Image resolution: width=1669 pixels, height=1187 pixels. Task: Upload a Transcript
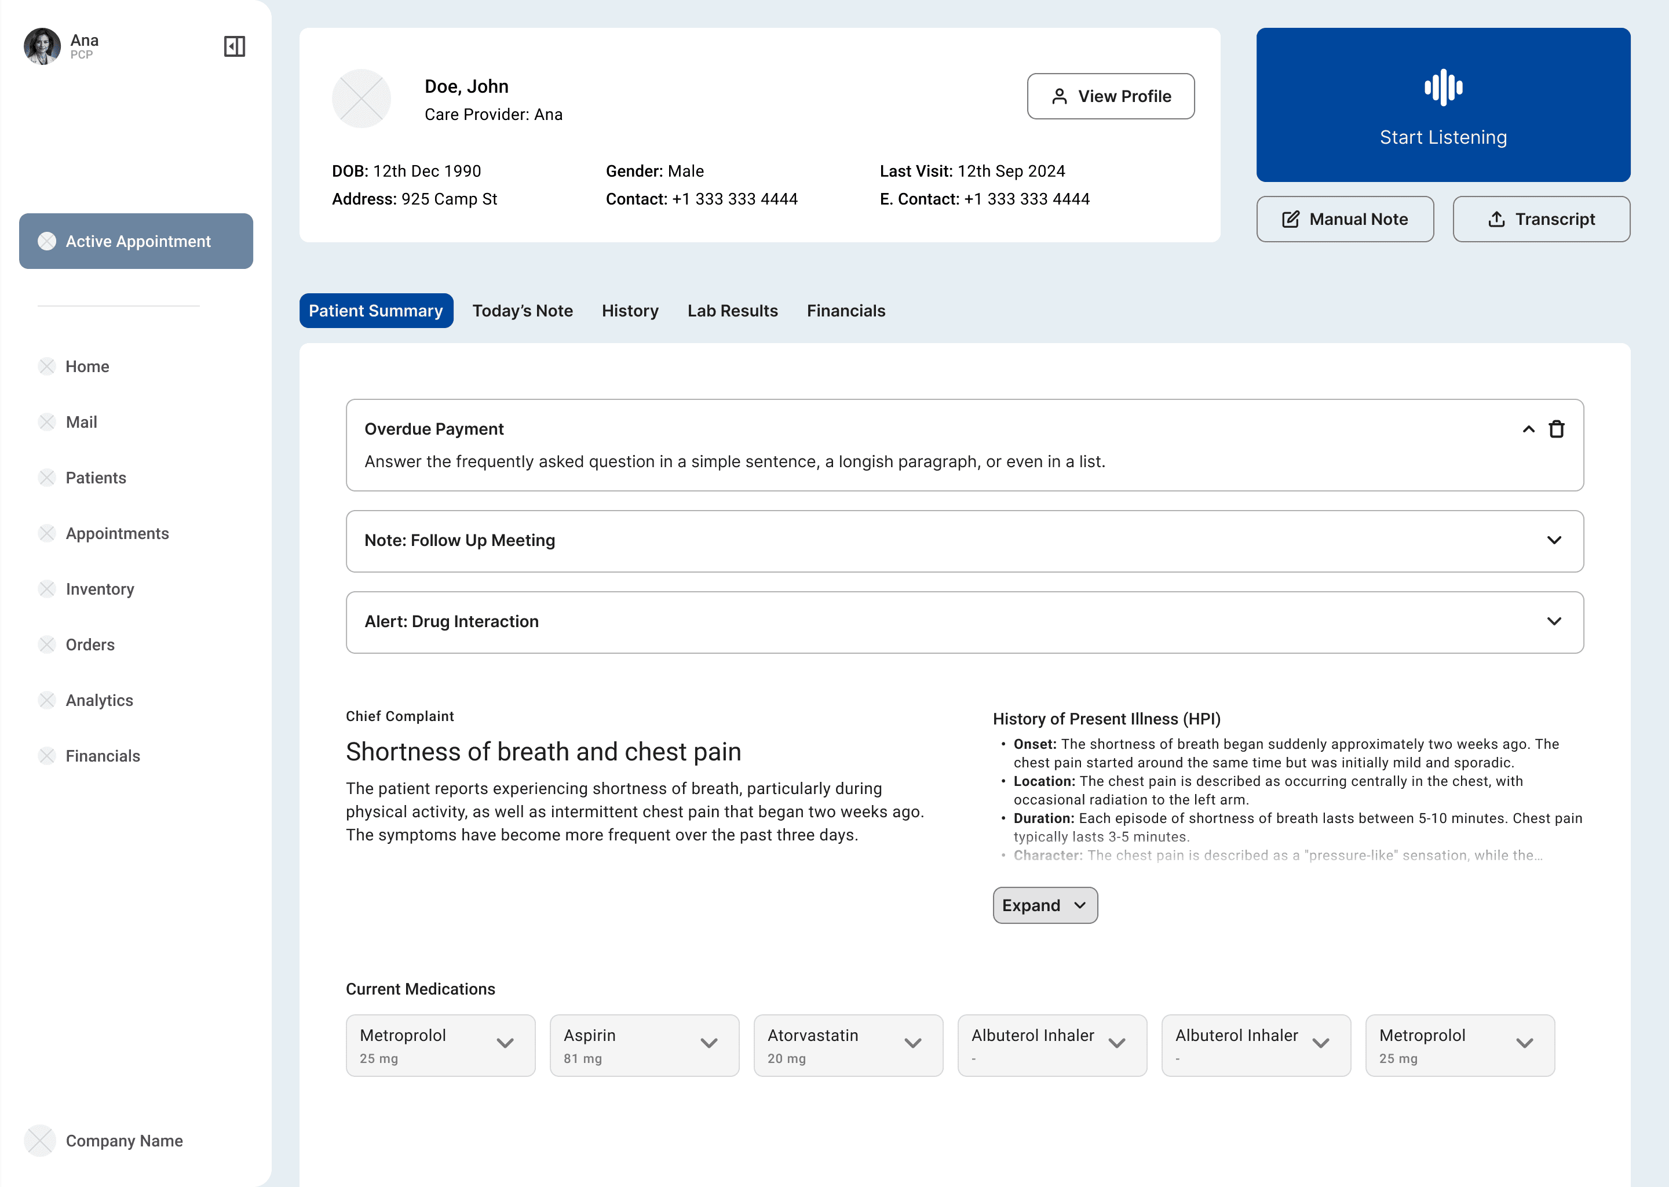coord(1541,219)
